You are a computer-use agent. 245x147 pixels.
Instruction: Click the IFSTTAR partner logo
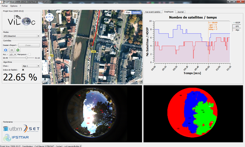(x=16, y=137)
